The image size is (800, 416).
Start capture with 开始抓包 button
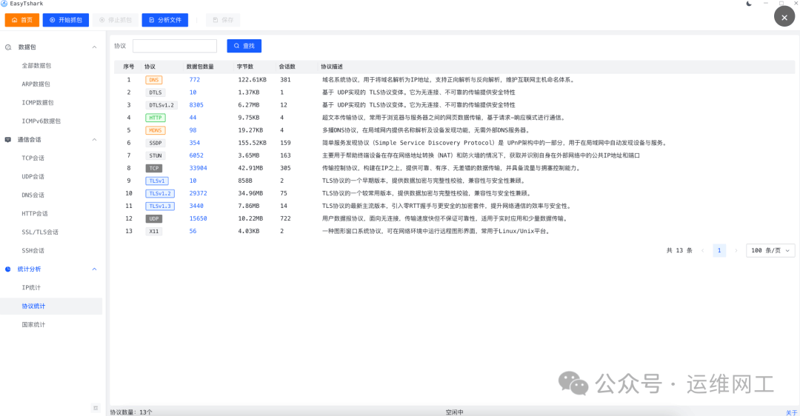[x=66, y=20]
